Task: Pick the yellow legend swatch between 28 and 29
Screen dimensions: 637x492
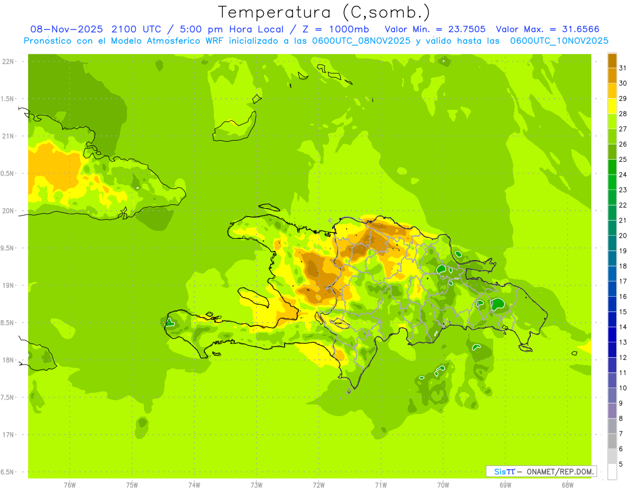Action: pyautogui.click(x=612, y=106)
